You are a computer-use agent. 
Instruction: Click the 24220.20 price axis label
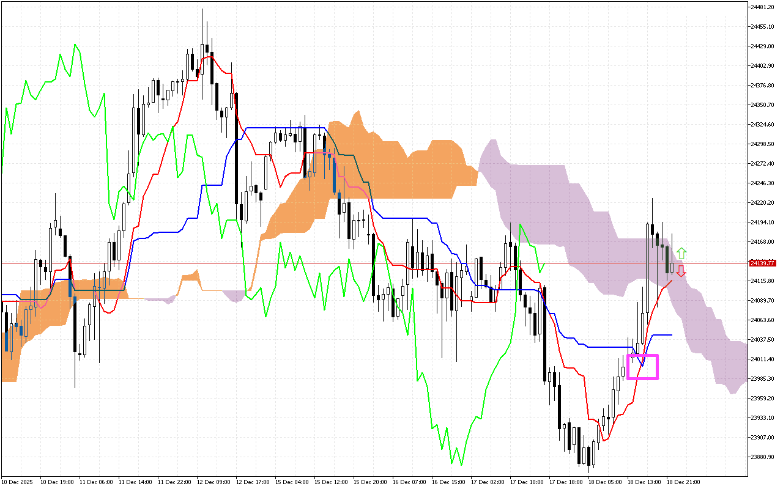pyautogui.click(x=763, y=203)
